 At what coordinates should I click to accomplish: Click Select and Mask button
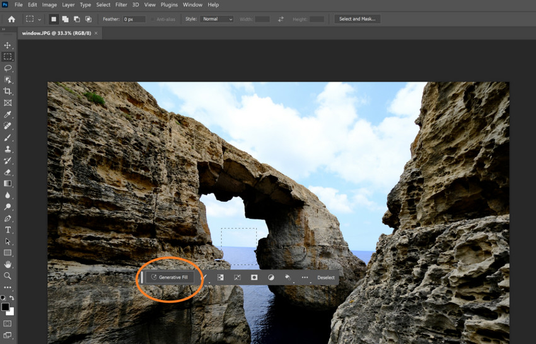click(x=357, y=19)
